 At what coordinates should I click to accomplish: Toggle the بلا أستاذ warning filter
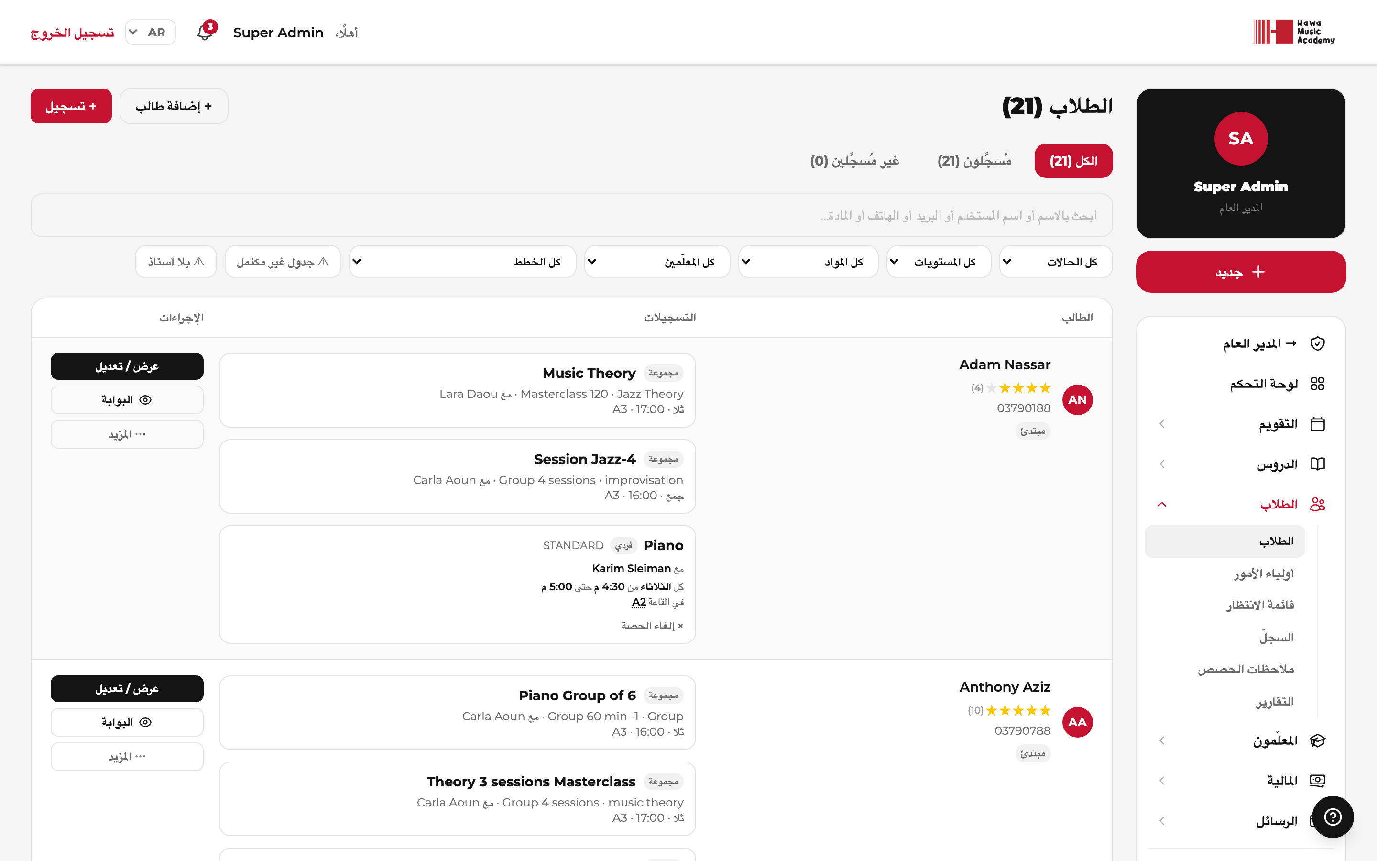(176, 262)
